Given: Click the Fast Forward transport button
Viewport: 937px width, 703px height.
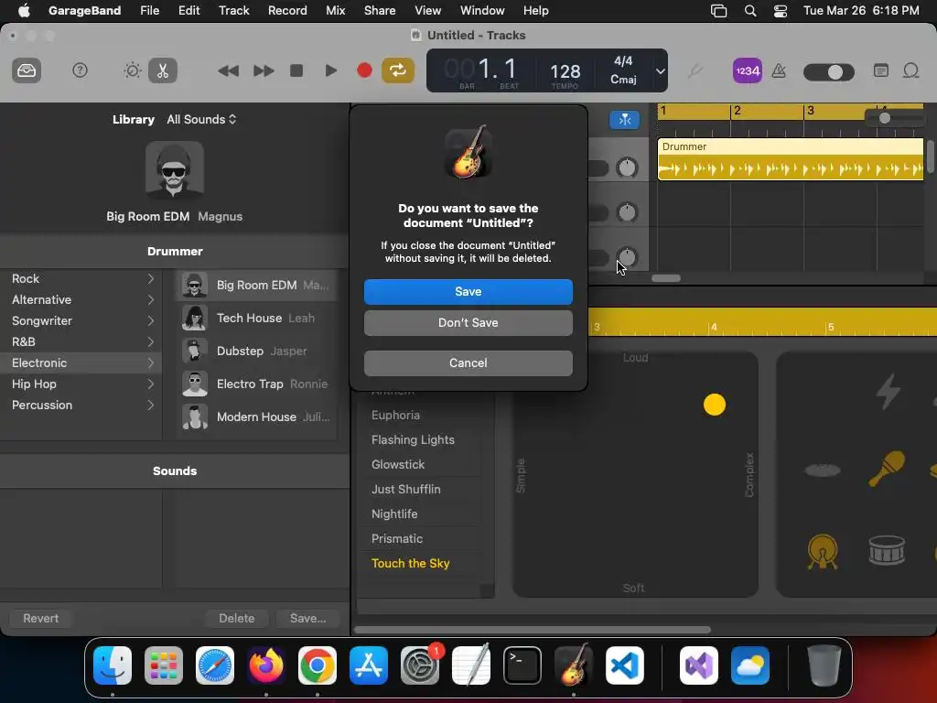Looking at the screenshot, I should tap(263, 70).
